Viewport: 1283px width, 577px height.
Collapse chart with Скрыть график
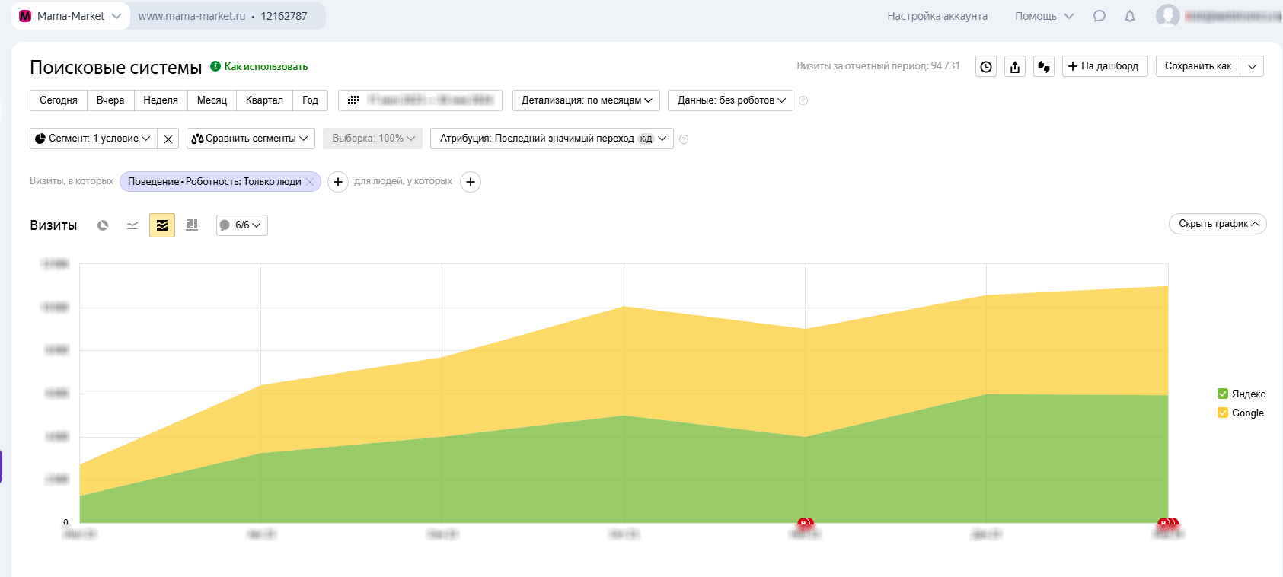click(x=1217, y=224)
